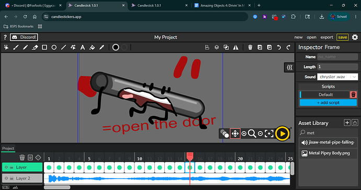Select the Line tool
The image size is (361, 190).
(63, 47)
